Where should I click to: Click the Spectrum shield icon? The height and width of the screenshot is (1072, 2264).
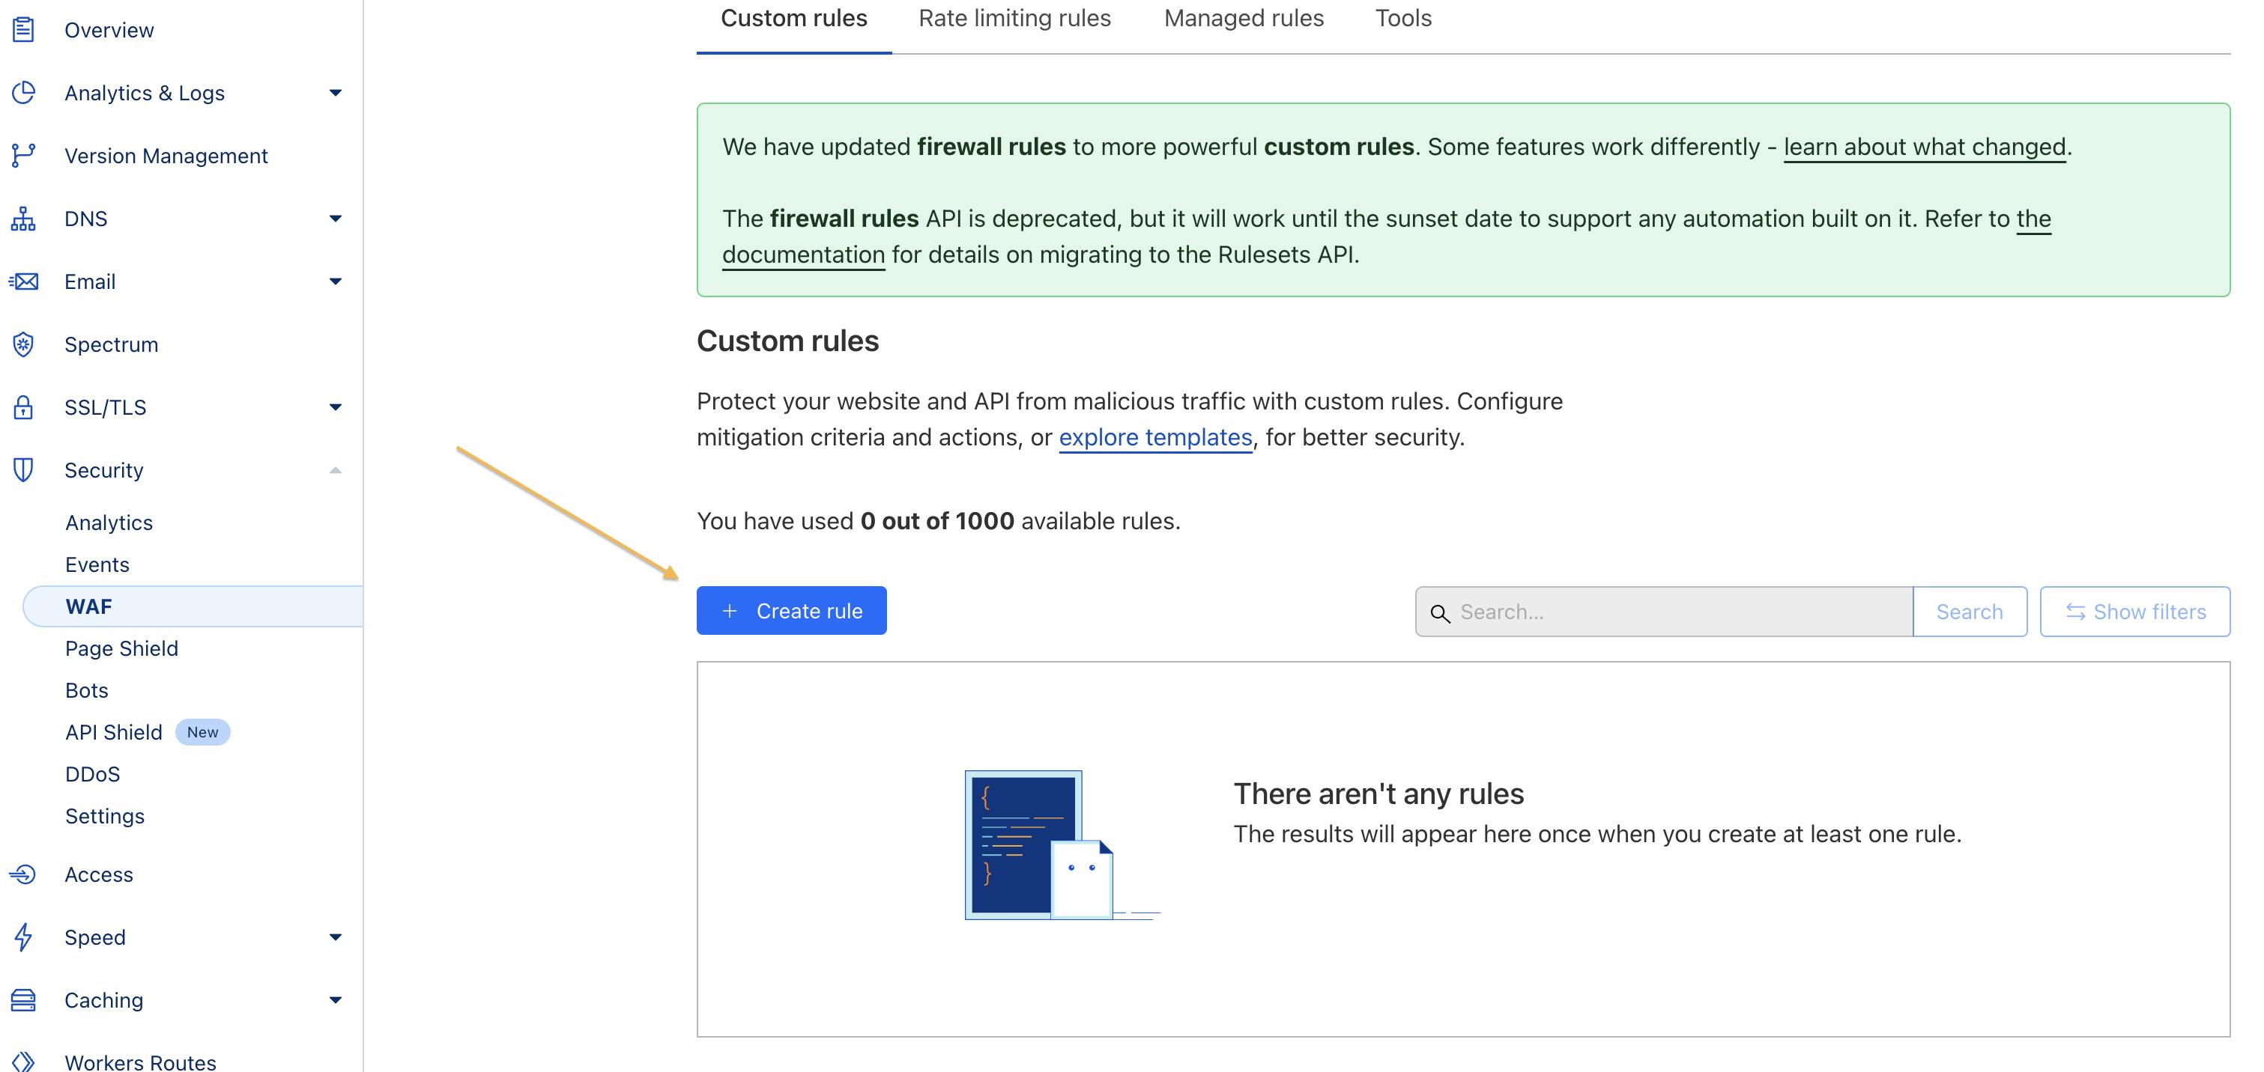tap(24, 344)
